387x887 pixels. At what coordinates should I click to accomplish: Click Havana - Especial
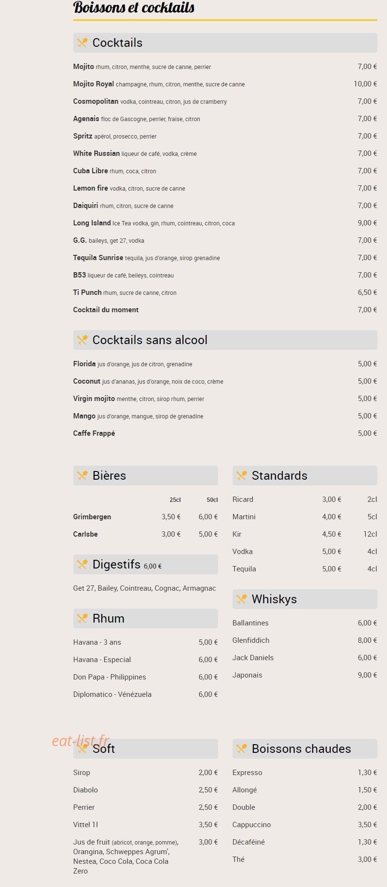[x=102, y=660]
